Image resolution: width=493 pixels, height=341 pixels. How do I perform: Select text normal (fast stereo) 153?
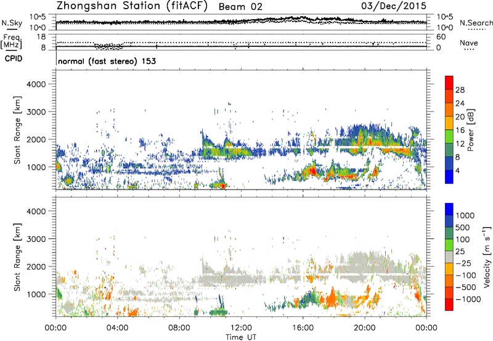point(107,61)
